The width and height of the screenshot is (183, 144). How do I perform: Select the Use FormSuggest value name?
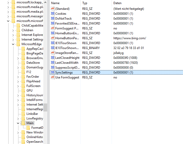click(x=67, y=77)
